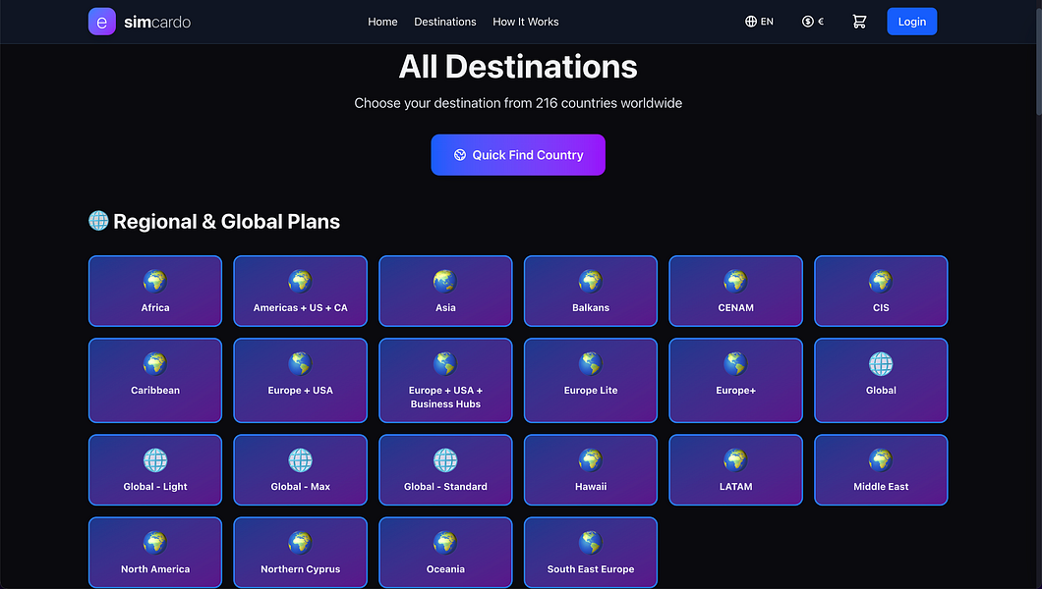Image resolution: width=1042 pixels, height=589 pixels.
Task: Go to the Home menu item
Action: point(382,22)
